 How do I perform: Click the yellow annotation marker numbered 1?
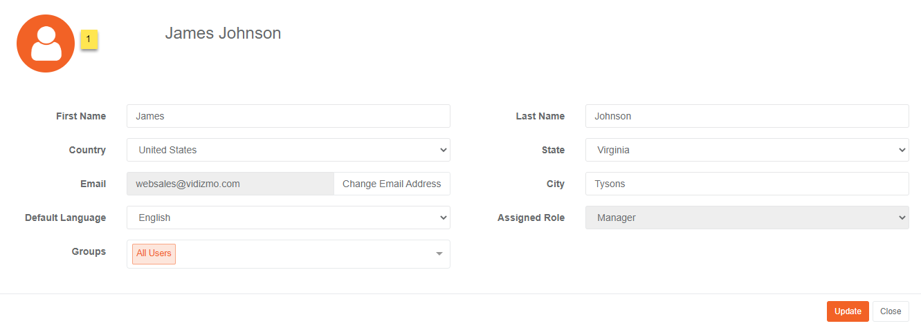point(89,40)
